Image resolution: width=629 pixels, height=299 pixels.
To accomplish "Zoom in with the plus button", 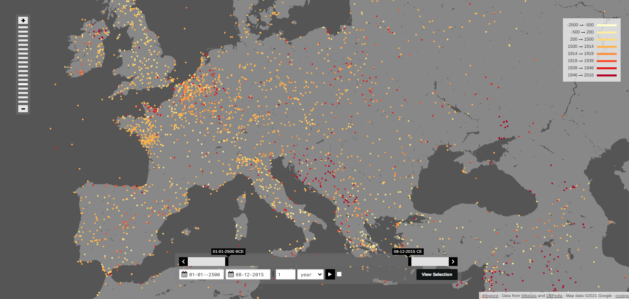I will tap(23, 20).
